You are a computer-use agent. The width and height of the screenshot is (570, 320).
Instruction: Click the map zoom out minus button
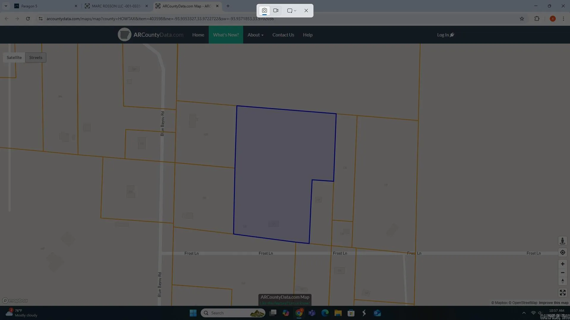[563, 273]
